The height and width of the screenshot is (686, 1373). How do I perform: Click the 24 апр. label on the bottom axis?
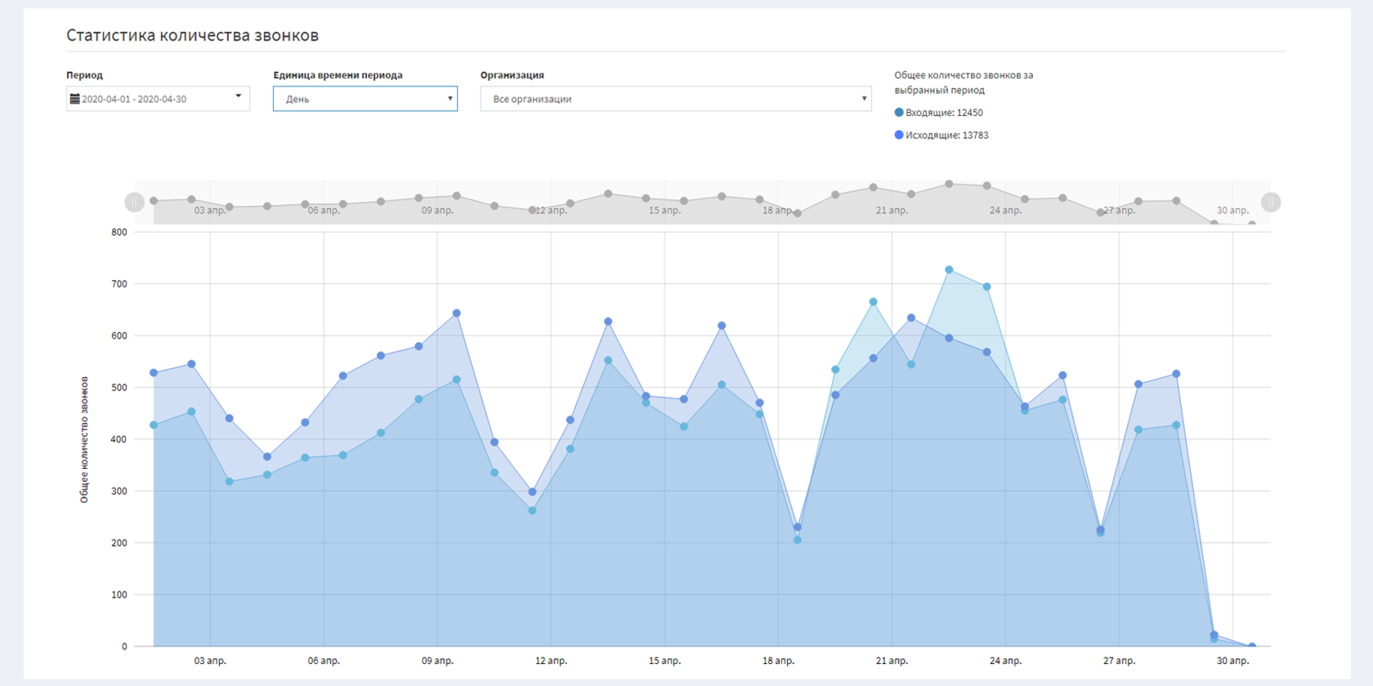pos(1005,661)
